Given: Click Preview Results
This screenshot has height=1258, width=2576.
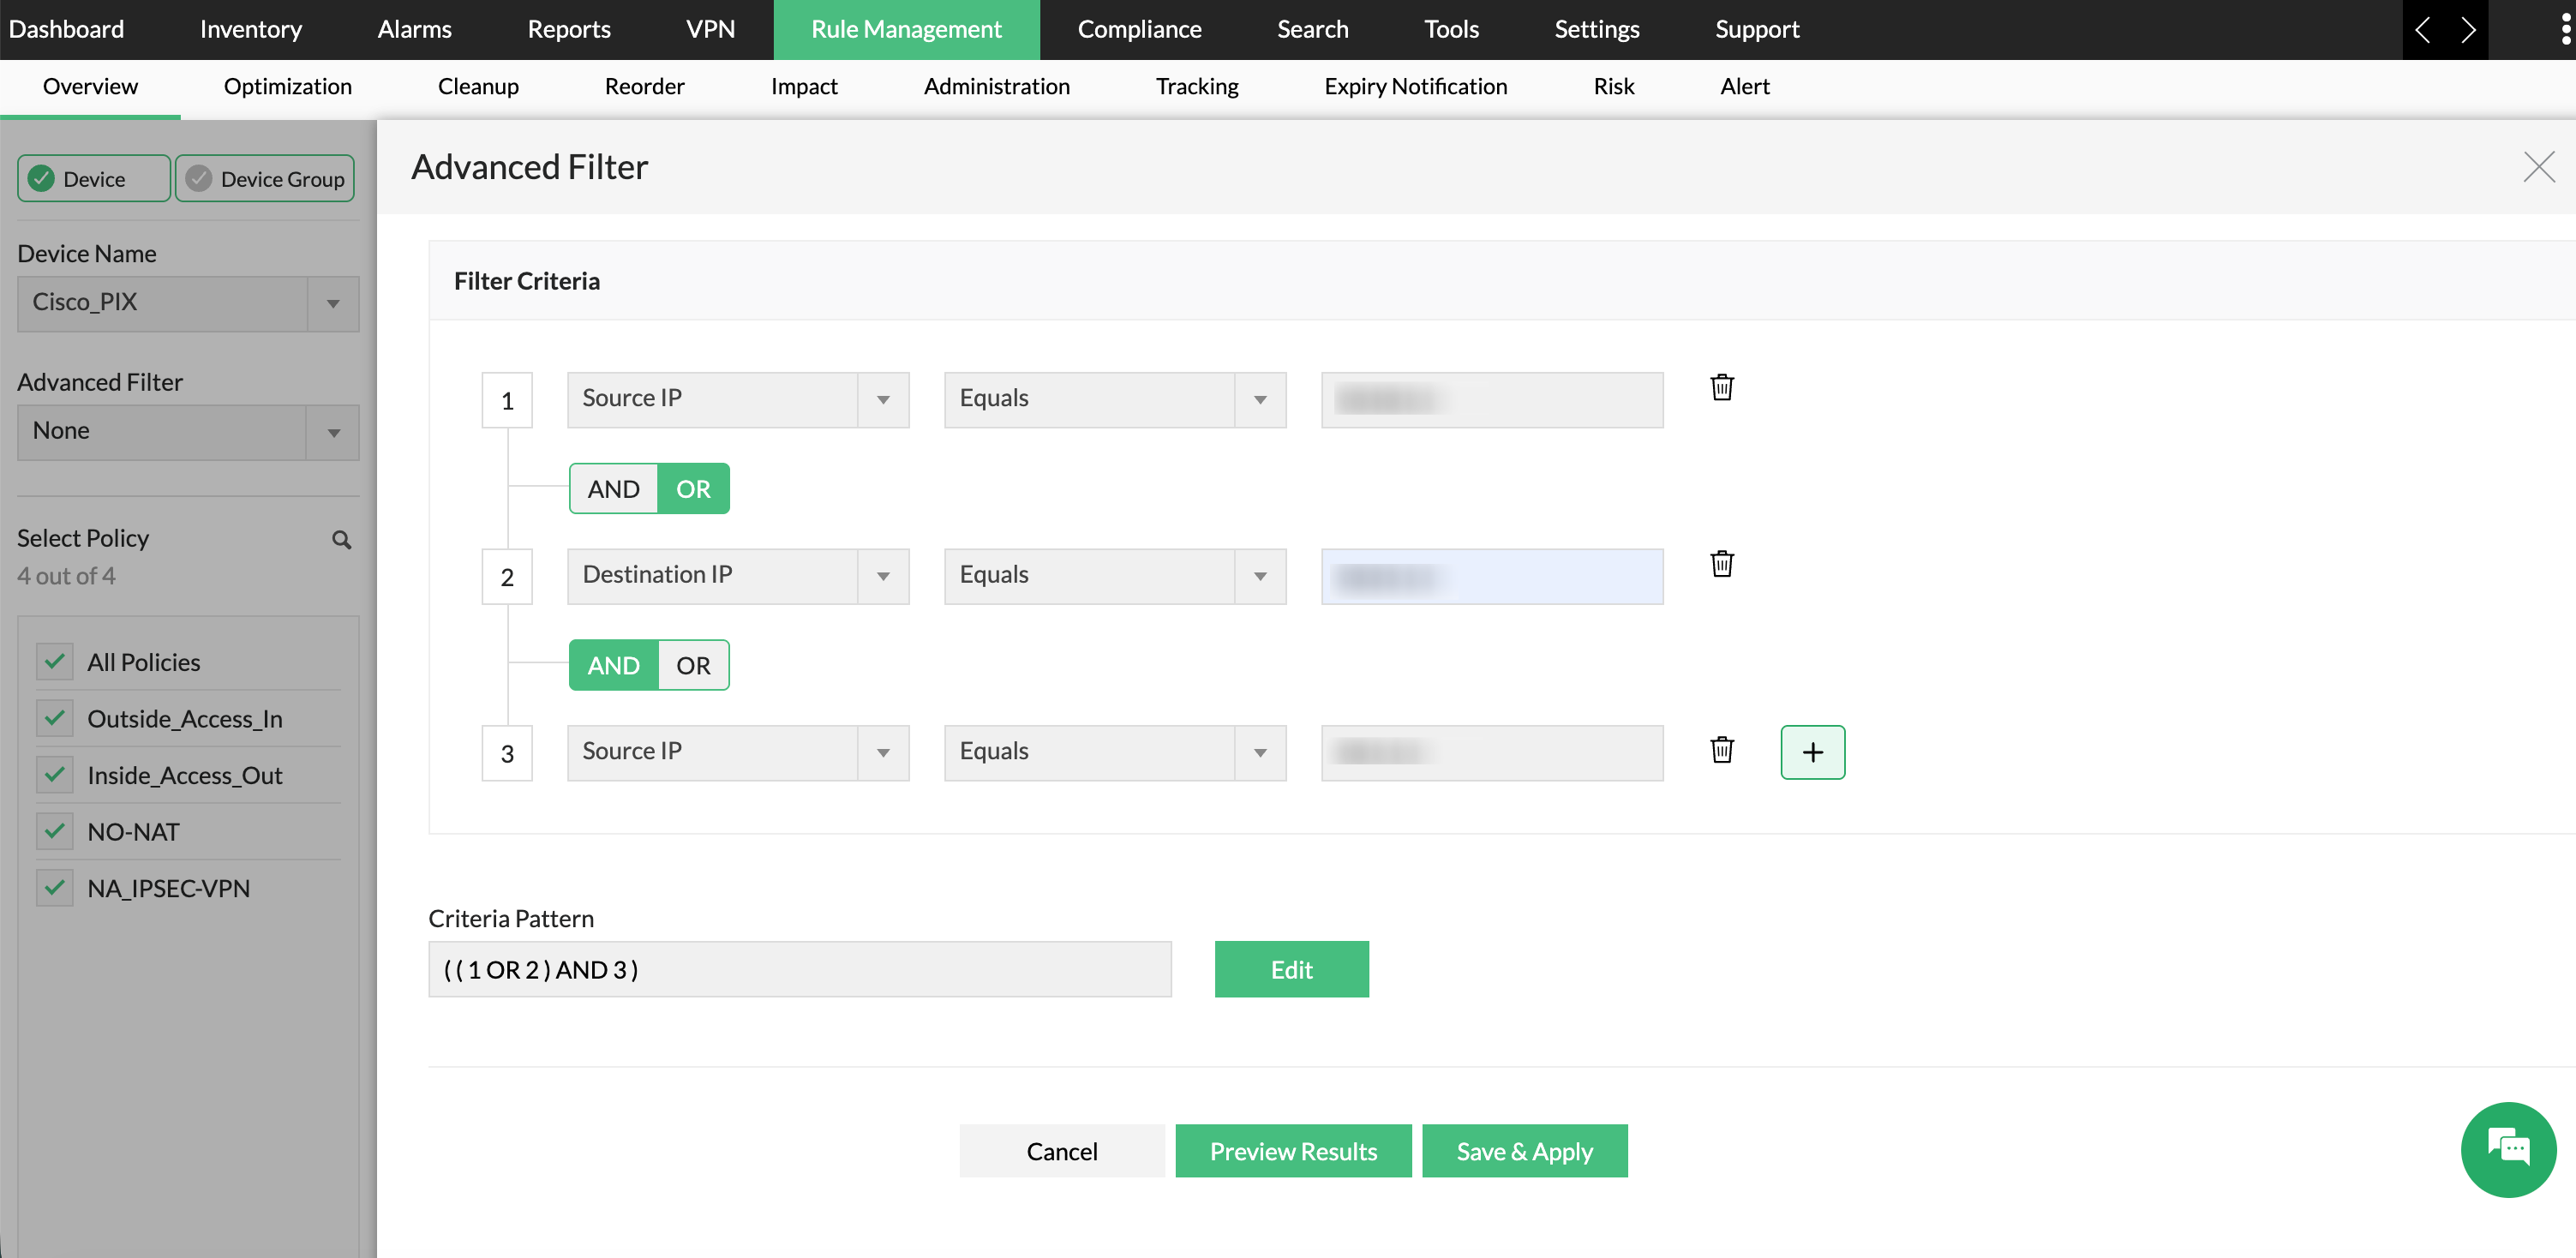Looking at the screenshot, I should 1293,1151.
